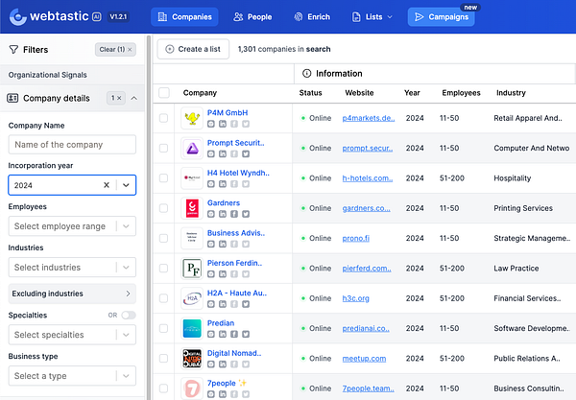Open the Lists menu
576x400 pixels.
[x=372, y=17]
